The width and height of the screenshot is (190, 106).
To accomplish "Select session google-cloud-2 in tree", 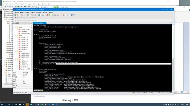I will pos(25,69).
